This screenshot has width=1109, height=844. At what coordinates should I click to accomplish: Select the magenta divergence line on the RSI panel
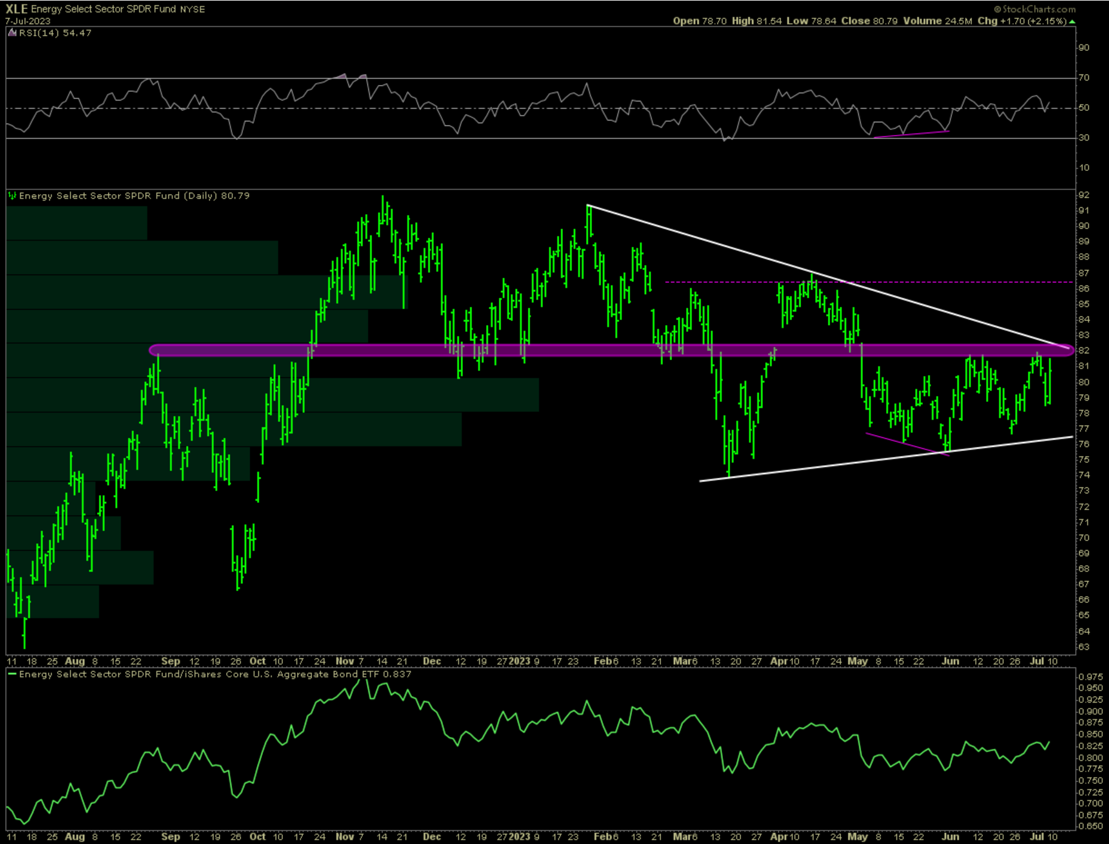point(911,134)
